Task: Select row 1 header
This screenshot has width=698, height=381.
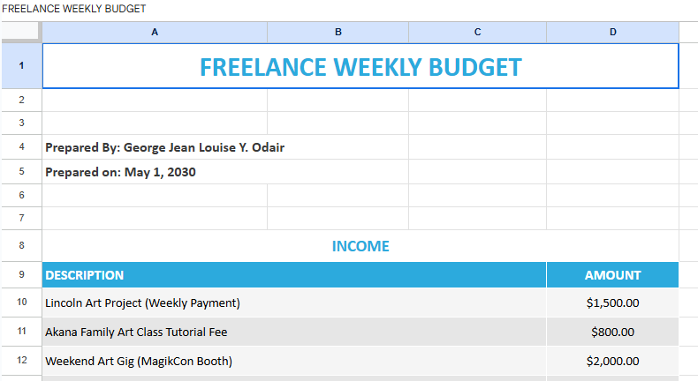Action: 20,66
